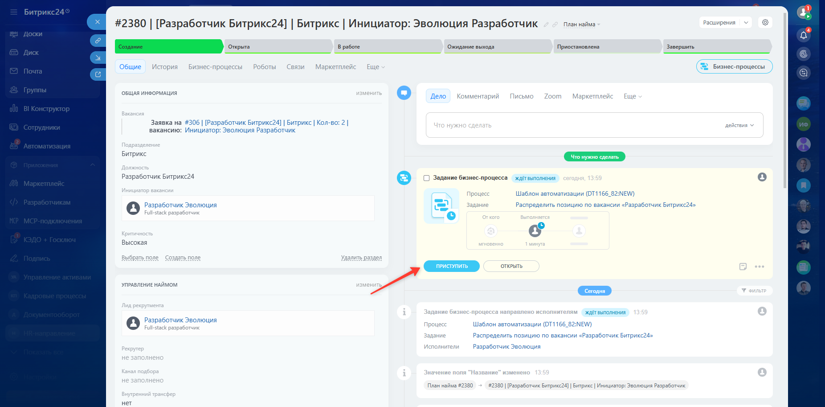Click the Удалить раздел link
This screenshot has height=407, width=825.
point(361,258)
